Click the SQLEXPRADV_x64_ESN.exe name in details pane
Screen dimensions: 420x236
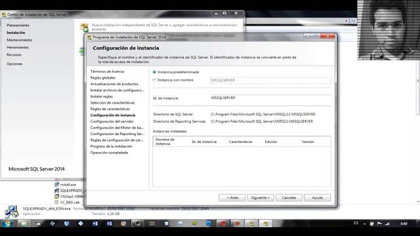47,208
